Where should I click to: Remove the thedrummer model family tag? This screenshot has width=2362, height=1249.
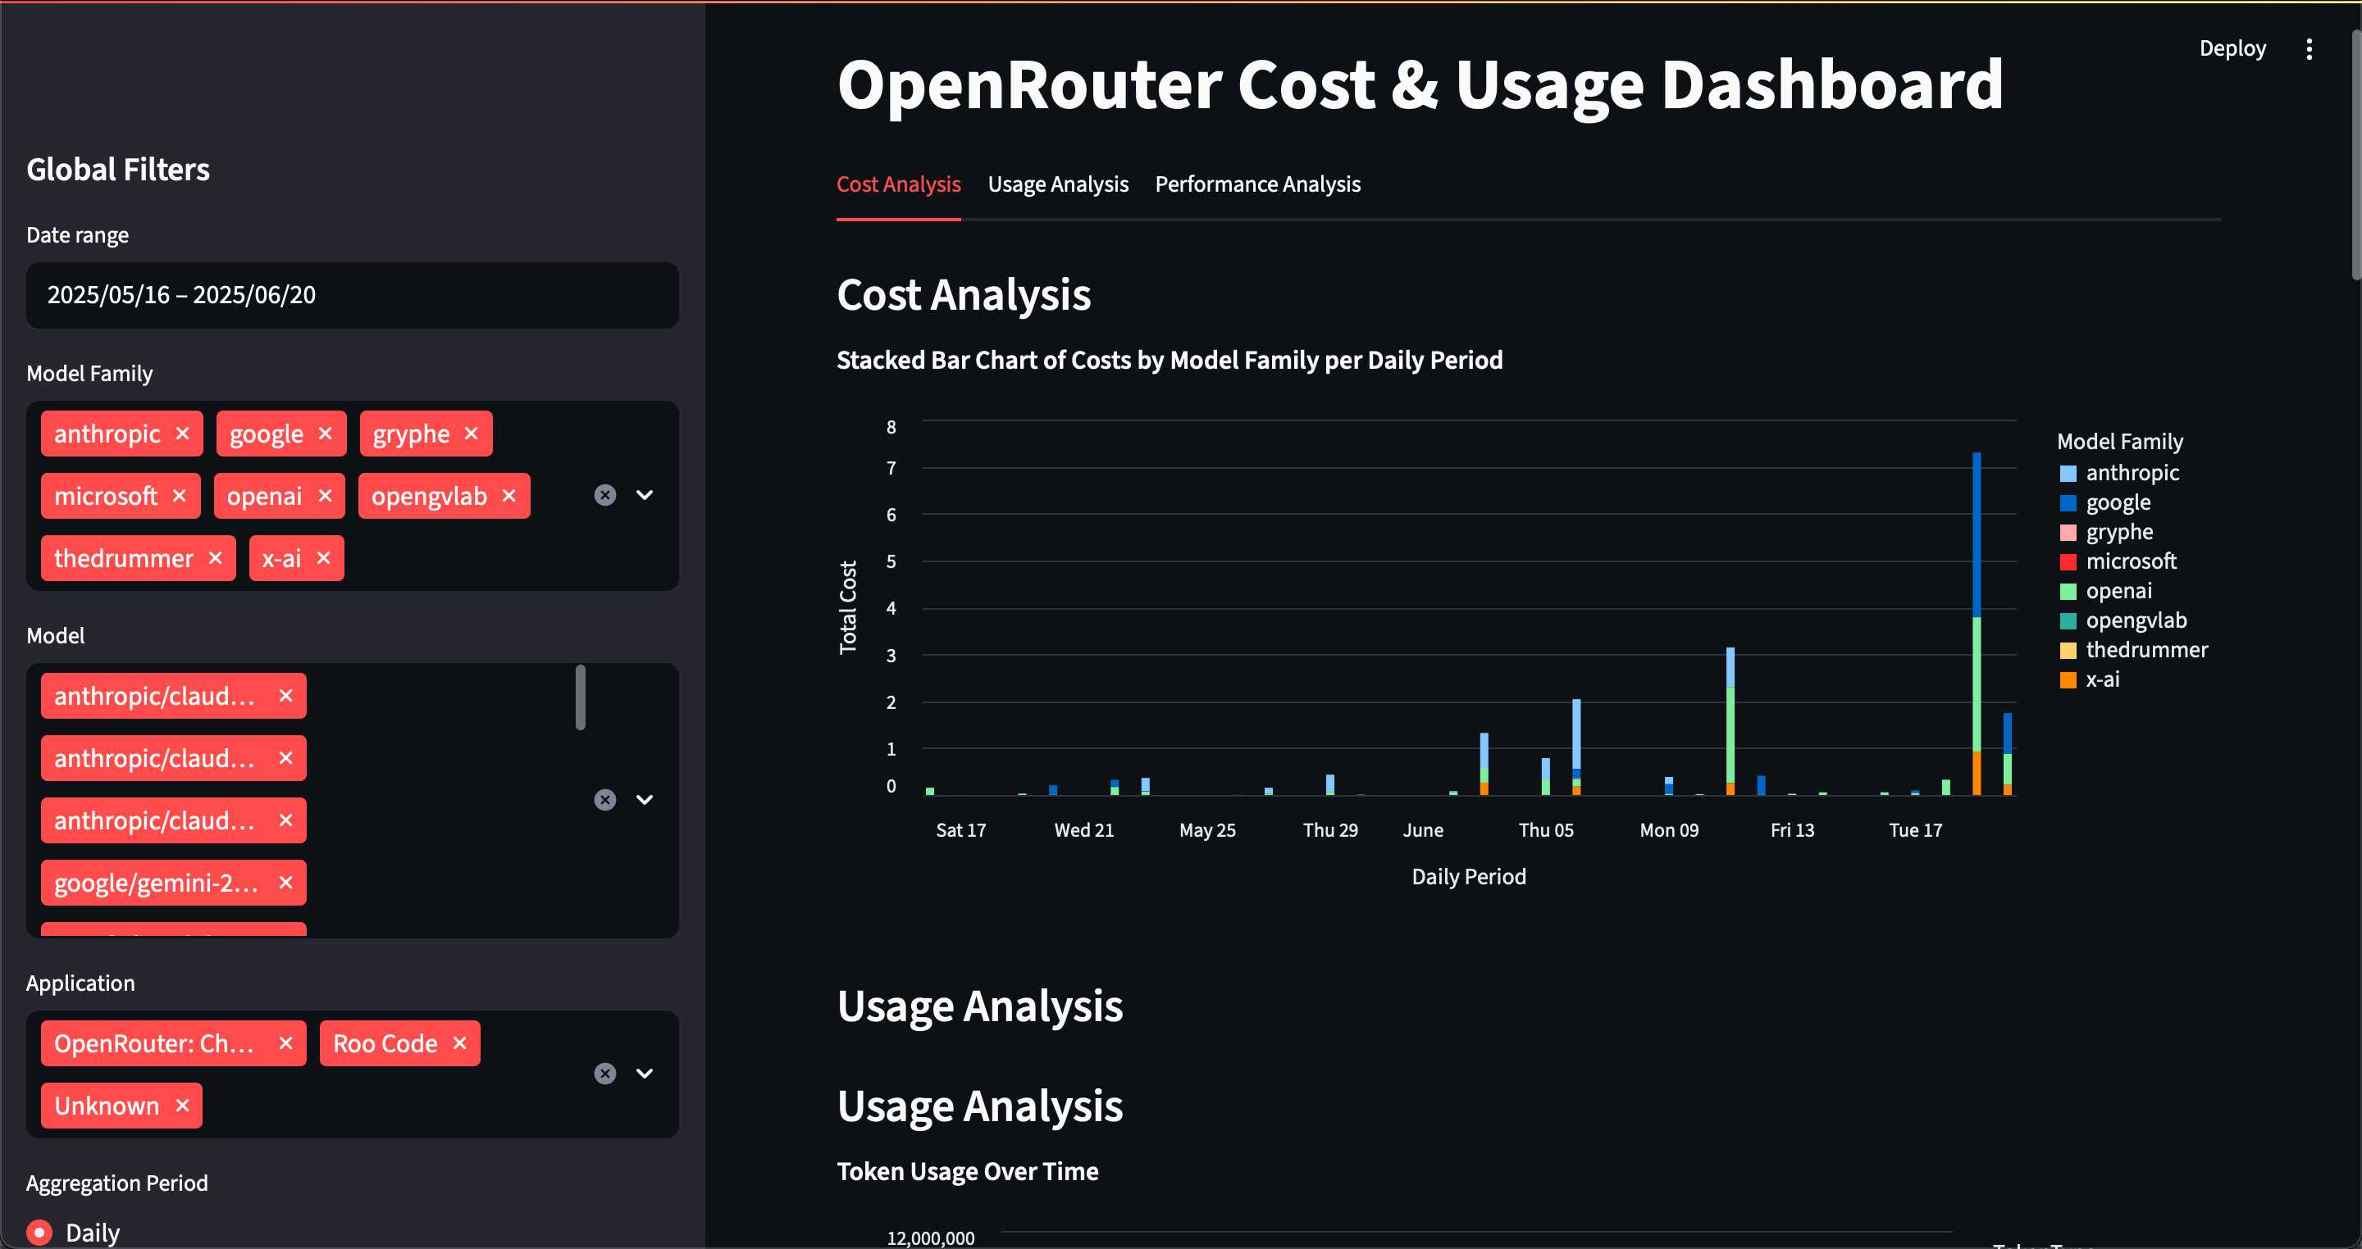point(216,558)
